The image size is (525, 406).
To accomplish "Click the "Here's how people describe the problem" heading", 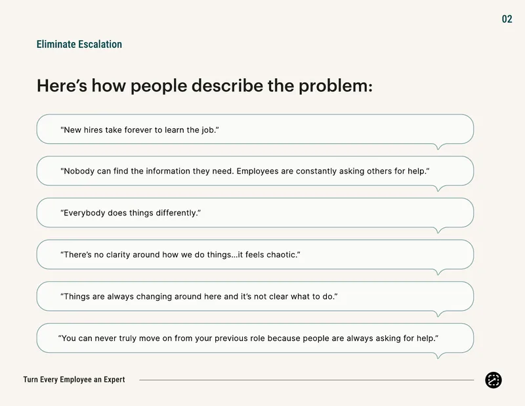I will (204, 85).
